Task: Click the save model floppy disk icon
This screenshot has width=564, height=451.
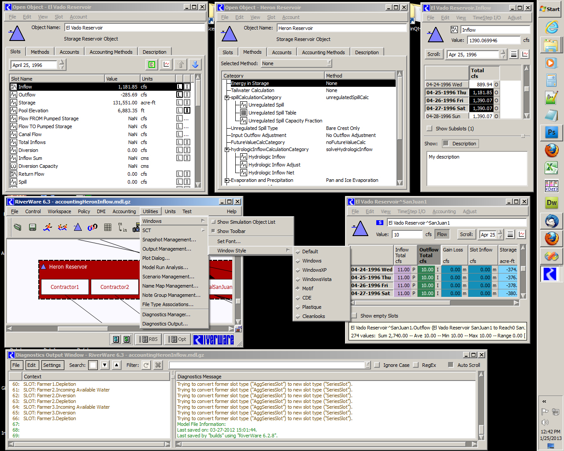Action: pyautogui.click(x=32, y=227)
